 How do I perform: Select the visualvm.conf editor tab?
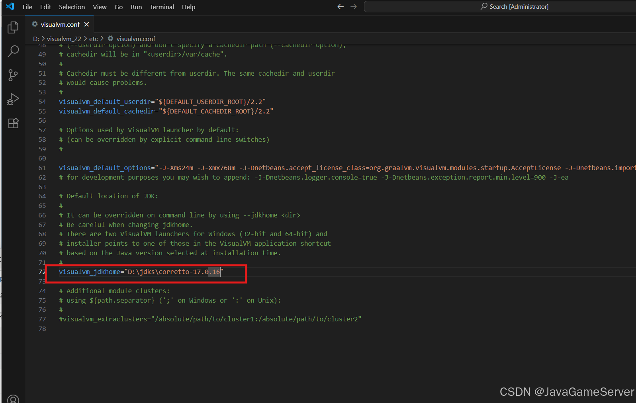(60, 24)
